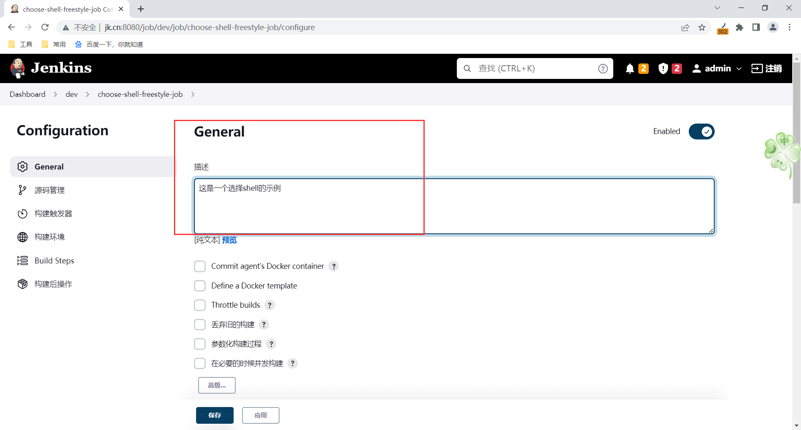Select the General section in sidebar
Viewport: 801px width, 430px height.
click(93, 167)
